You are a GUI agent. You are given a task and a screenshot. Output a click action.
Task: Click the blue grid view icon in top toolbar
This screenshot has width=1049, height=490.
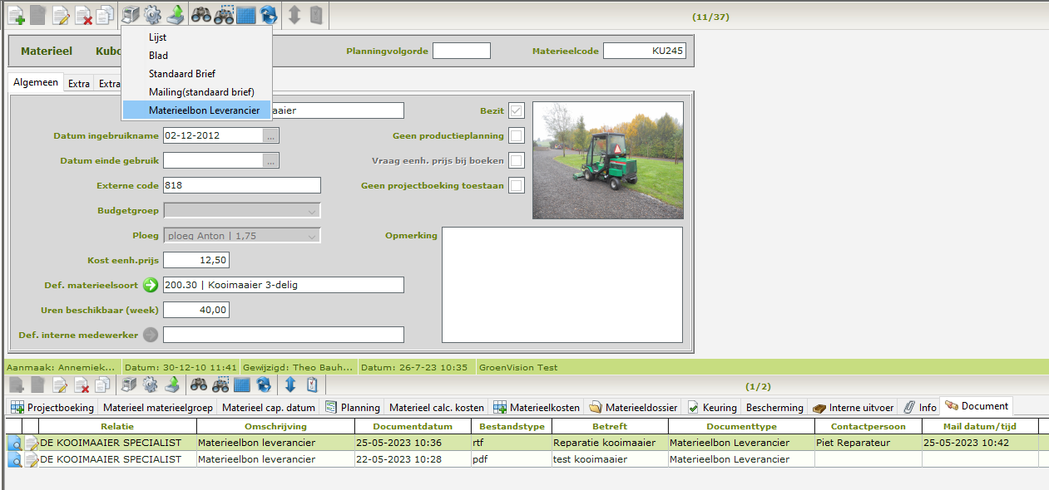click(245, 14)
